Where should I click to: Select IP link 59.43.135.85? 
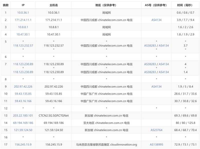tap(23, 94)
